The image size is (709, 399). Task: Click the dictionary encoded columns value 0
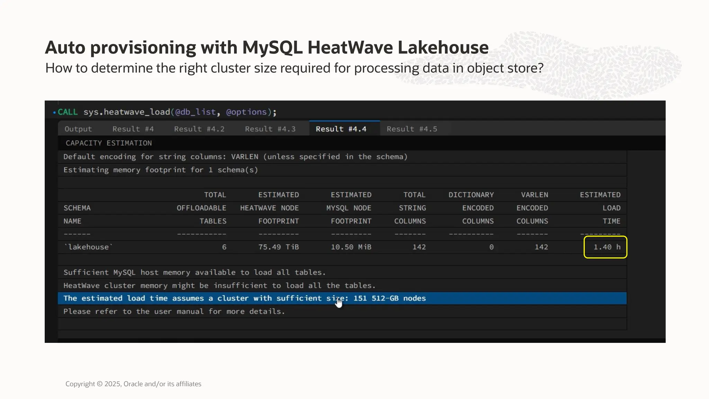(x=492, y=247)
